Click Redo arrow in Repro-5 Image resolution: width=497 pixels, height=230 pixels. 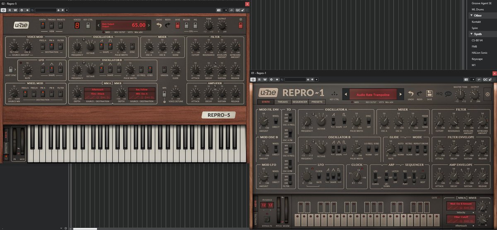click(167, 25)
